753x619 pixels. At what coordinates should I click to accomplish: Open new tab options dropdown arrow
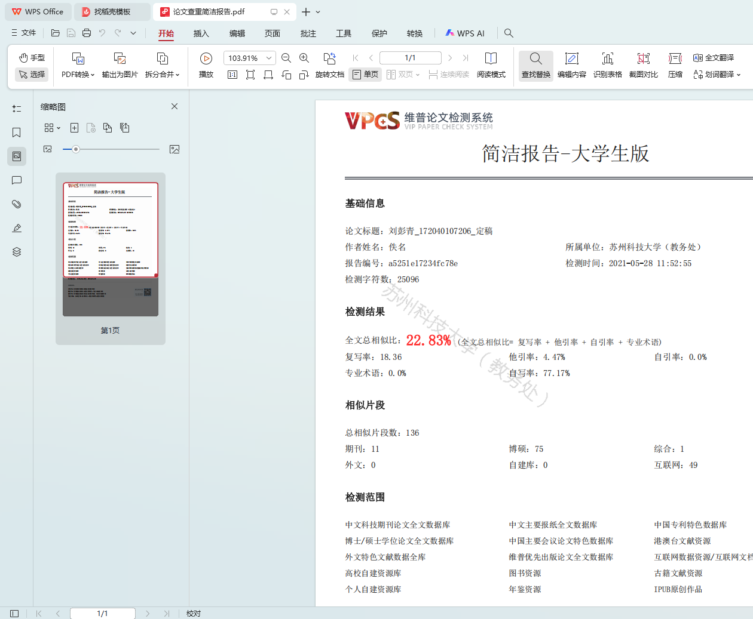[318, 12]
